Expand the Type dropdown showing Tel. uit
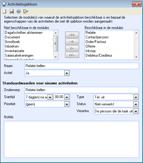 click(136, 97)
